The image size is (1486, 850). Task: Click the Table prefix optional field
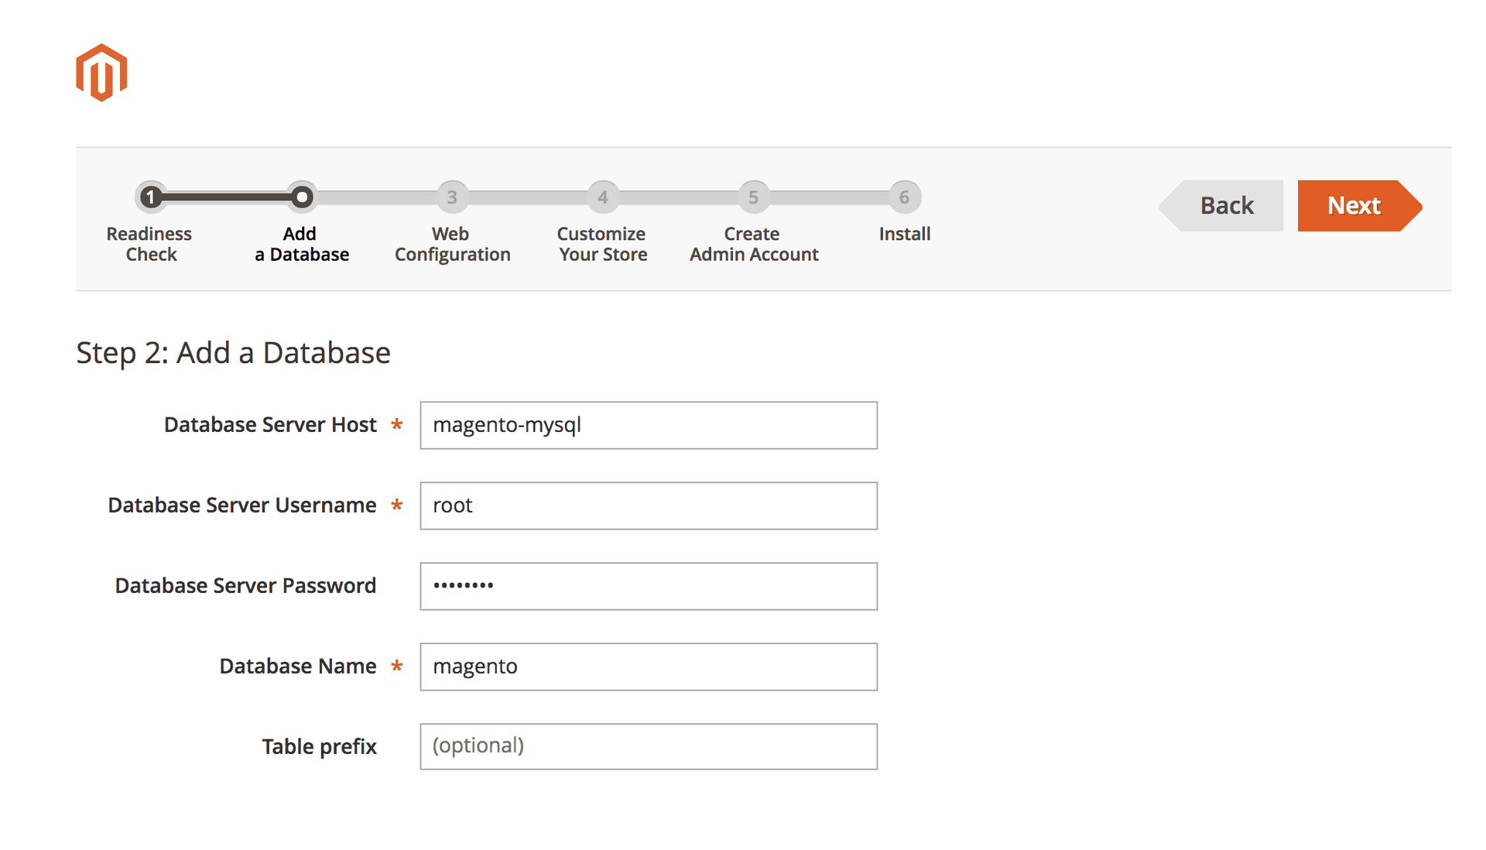(x=651, y=745)
